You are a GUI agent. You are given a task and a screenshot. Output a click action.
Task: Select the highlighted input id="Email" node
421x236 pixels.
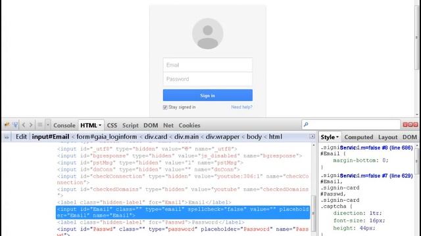tap(183, 212)
